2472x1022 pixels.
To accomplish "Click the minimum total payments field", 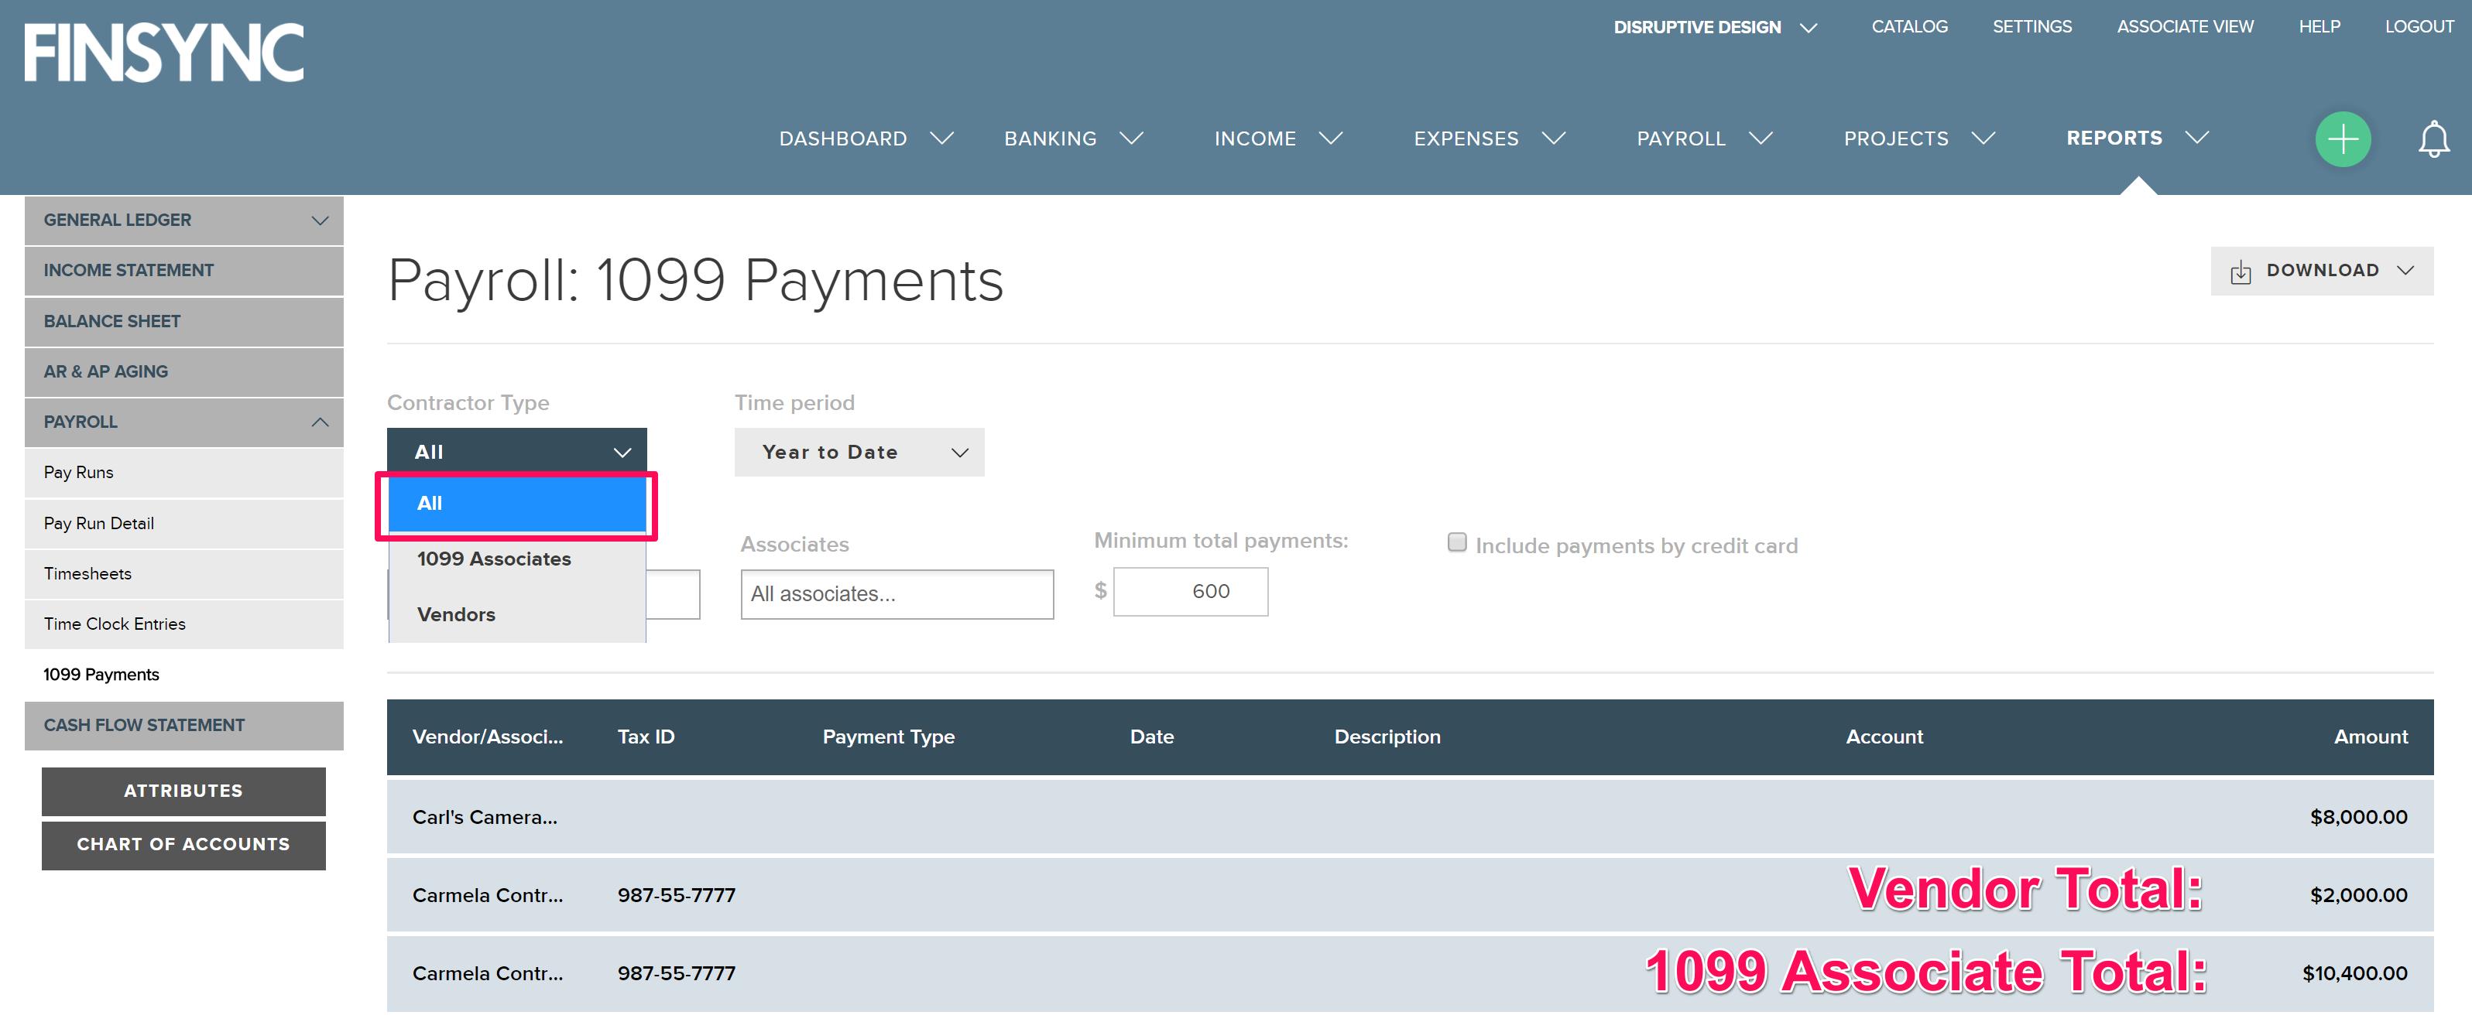I will click(x=1190, y=592).
